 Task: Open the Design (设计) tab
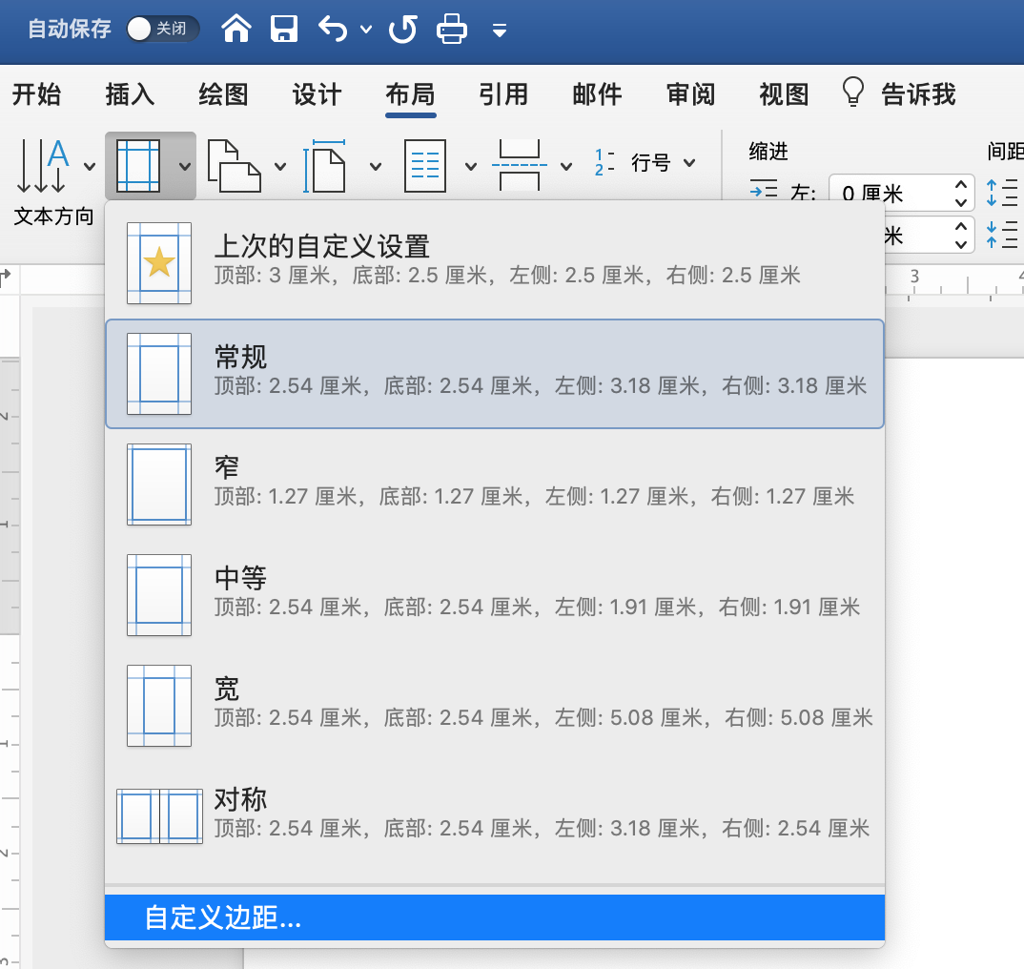tap(317, 94)
